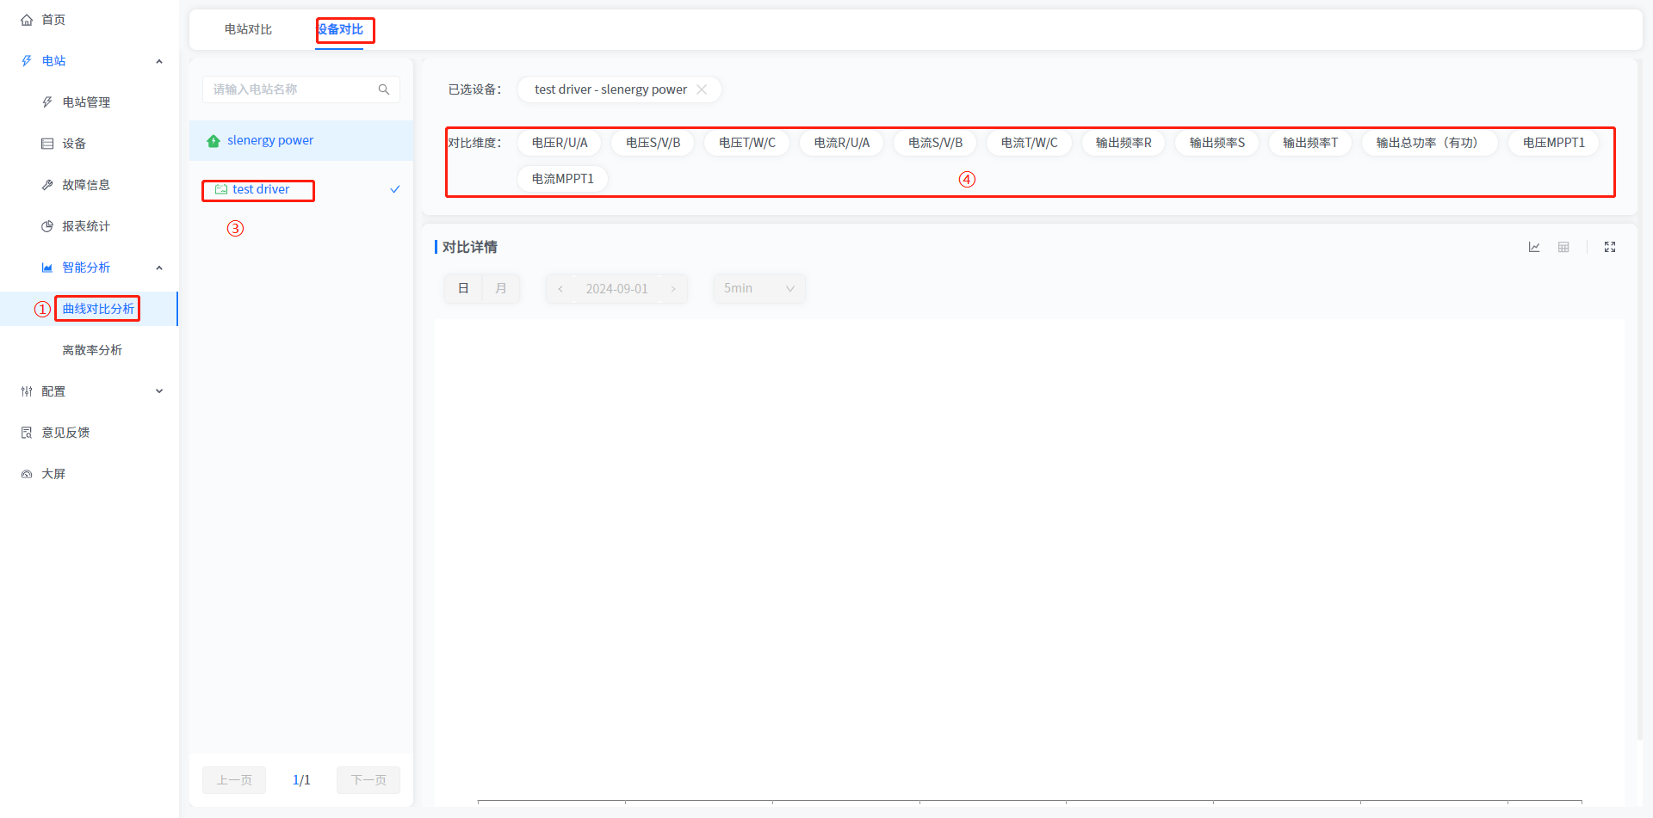Switch to table view icon
Viewport: 1653px width, 818px height.
[1563, 247]
